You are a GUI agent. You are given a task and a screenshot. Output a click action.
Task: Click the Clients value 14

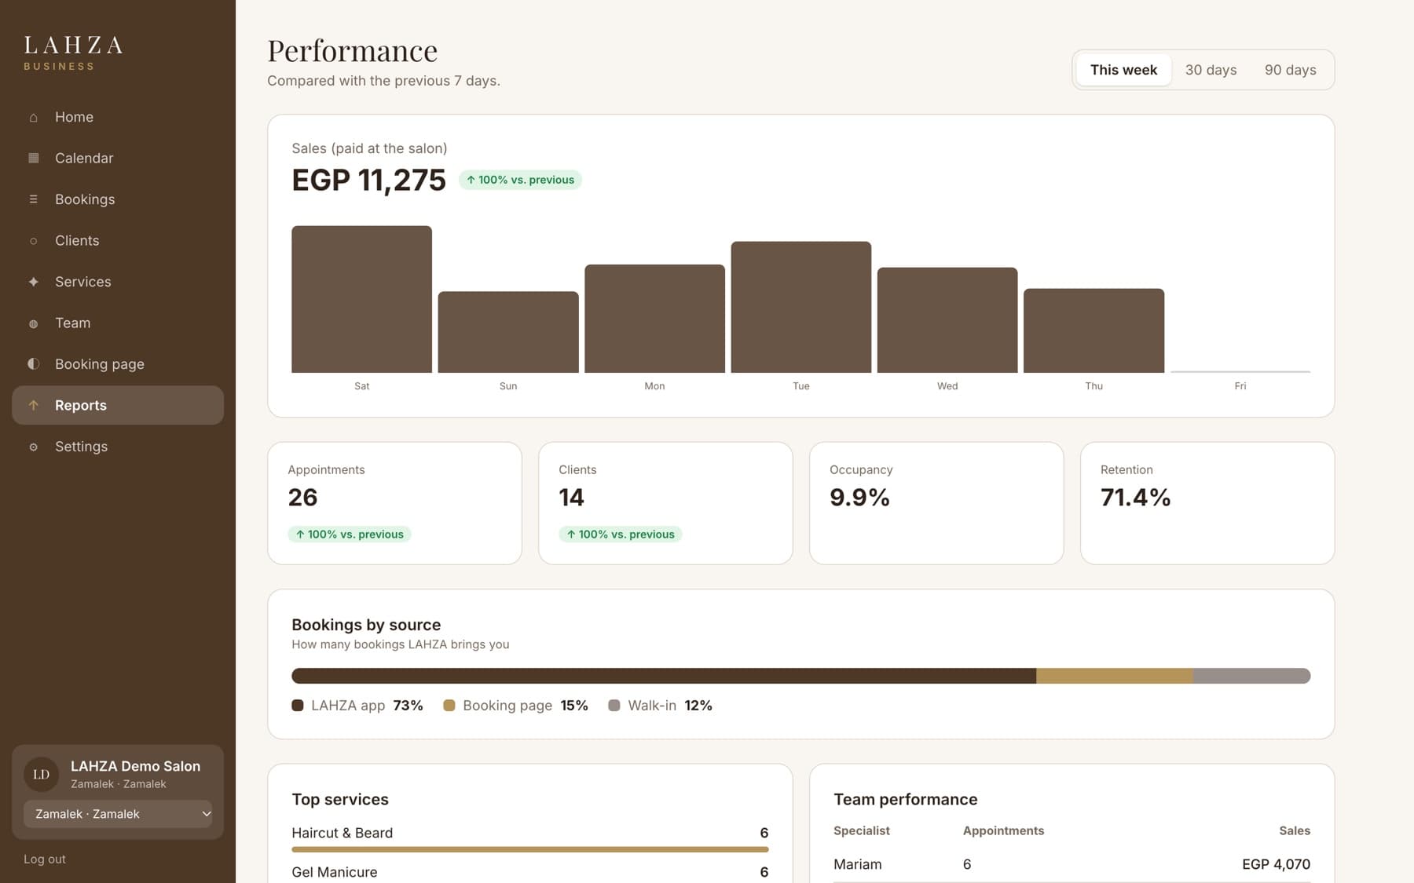pos(571,498)
